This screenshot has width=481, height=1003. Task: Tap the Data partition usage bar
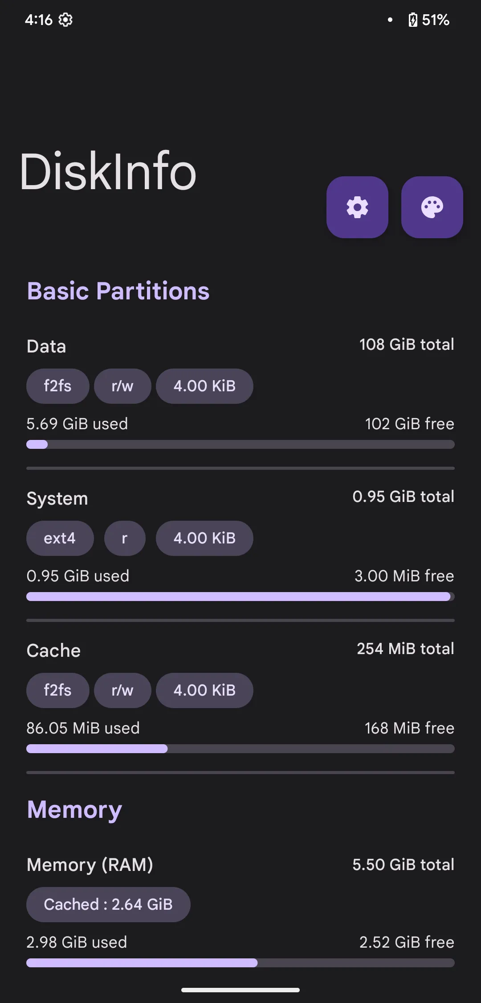[x=240, y=444]
